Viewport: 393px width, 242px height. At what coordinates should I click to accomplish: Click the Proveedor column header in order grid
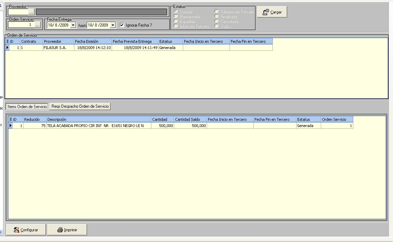(x=58, y=41)
